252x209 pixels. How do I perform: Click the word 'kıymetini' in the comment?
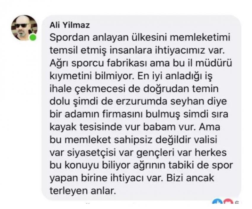pyautogui.click(x=71, y=77)
